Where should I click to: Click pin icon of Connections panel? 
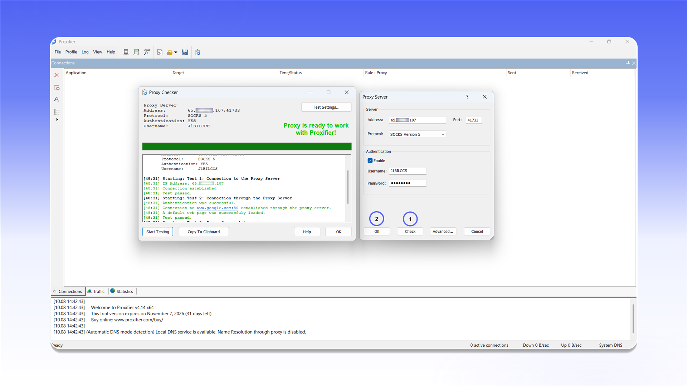(x=628, y=63)
